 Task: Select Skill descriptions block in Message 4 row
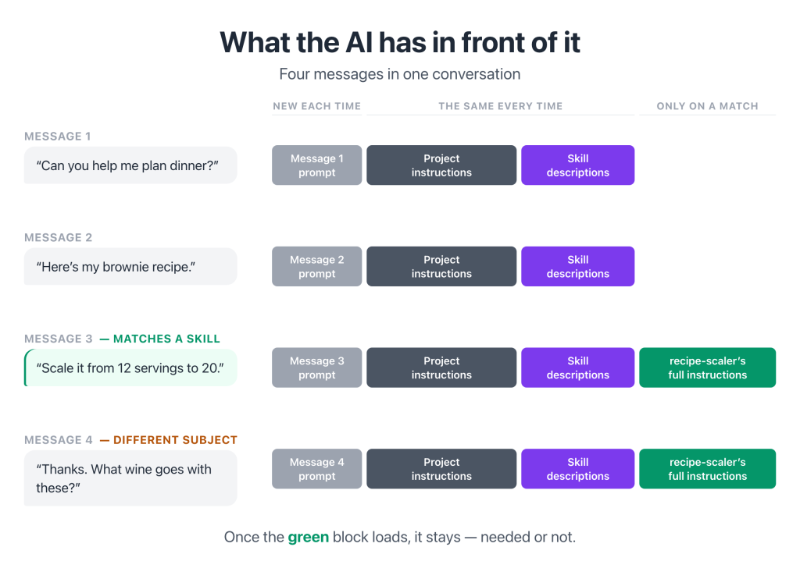coord(577,469)
